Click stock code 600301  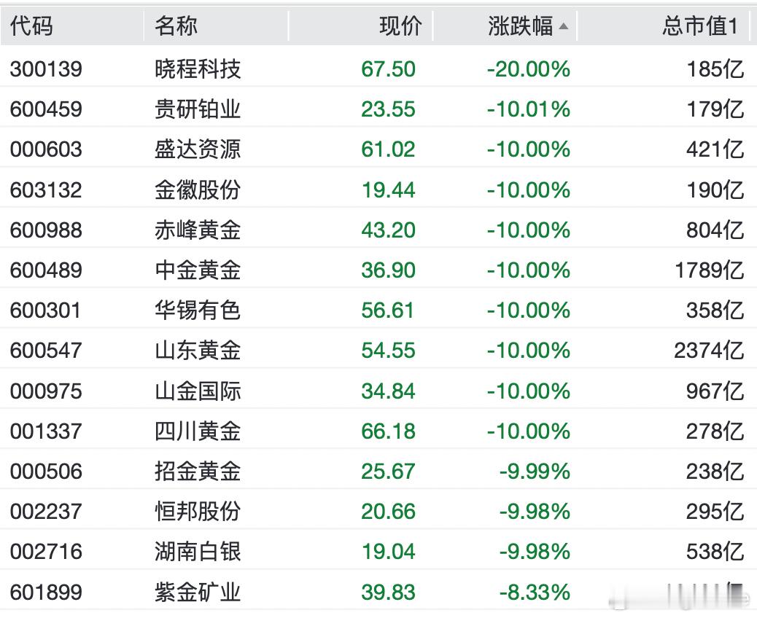(x=46, y=310)
